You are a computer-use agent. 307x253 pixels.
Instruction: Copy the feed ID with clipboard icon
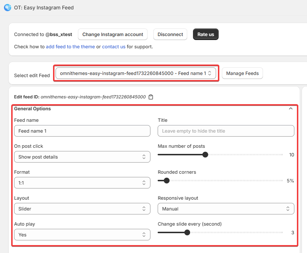pyautogui.click(x=151, y=97)
